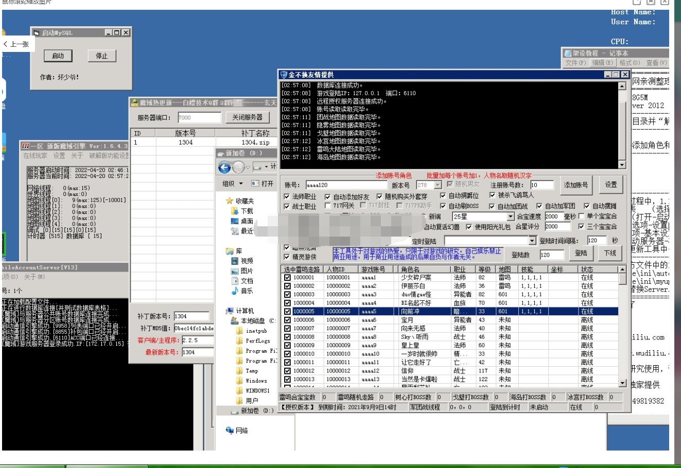681x468 pixels.
Task: Enable the 单个宝宝合 checkbox
Action: click(x=581, y=217)
